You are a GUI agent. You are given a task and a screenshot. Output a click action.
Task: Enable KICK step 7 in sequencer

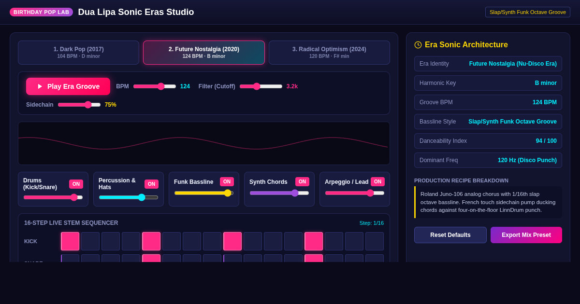[192, 241]
